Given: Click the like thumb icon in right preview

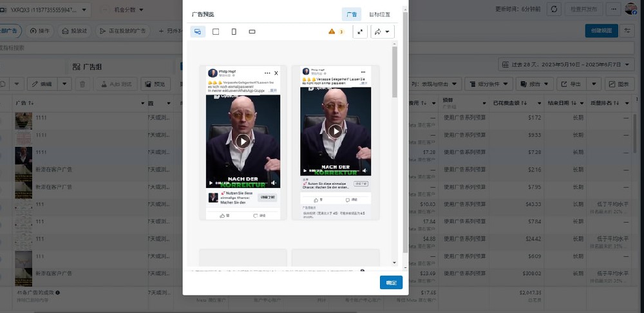Looking at the screenshot, I should tap(316, 200).
